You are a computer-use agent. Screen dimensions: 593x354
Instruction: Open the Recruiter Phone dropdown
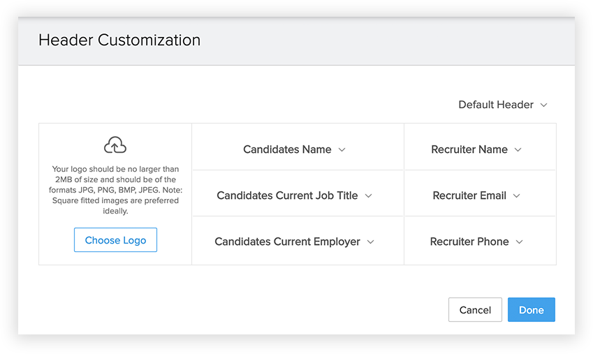coord(469,242)
